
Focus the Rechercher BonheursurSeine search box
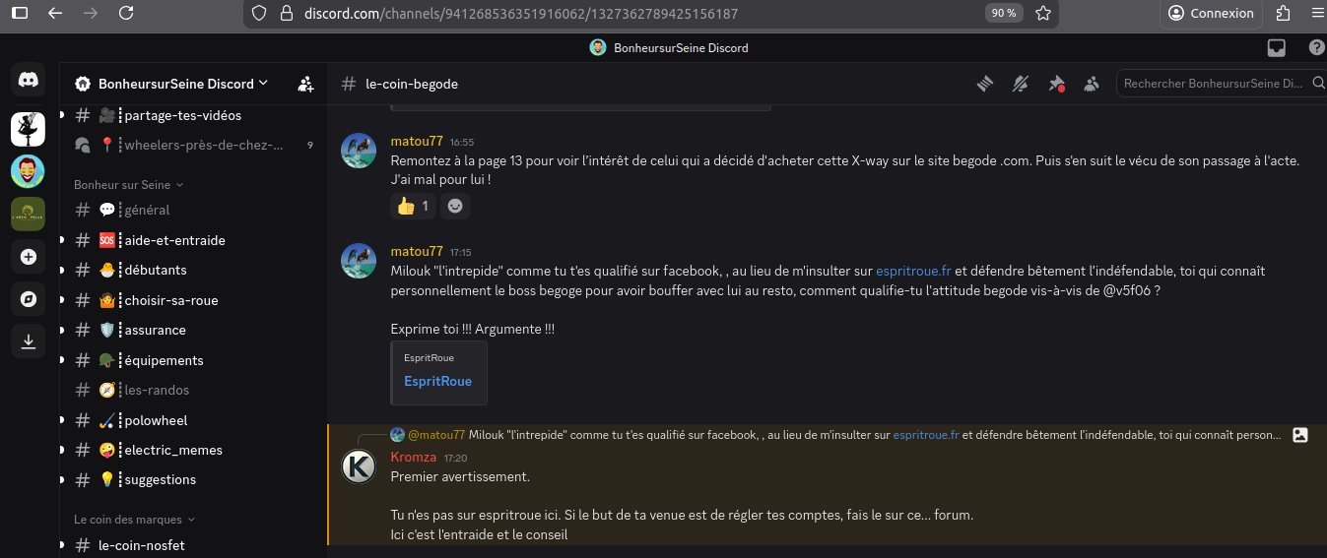[x=1214, y=85]
